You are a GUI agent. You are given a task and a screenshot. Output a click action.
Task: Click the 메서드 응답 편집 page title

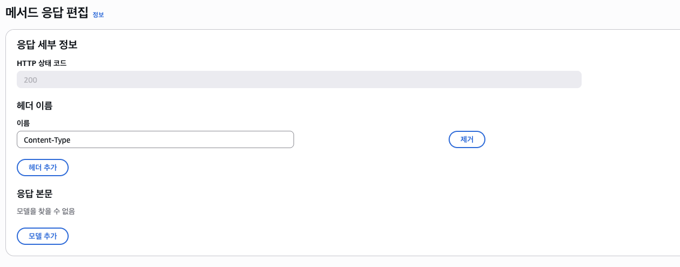click(x=46, y=13)
